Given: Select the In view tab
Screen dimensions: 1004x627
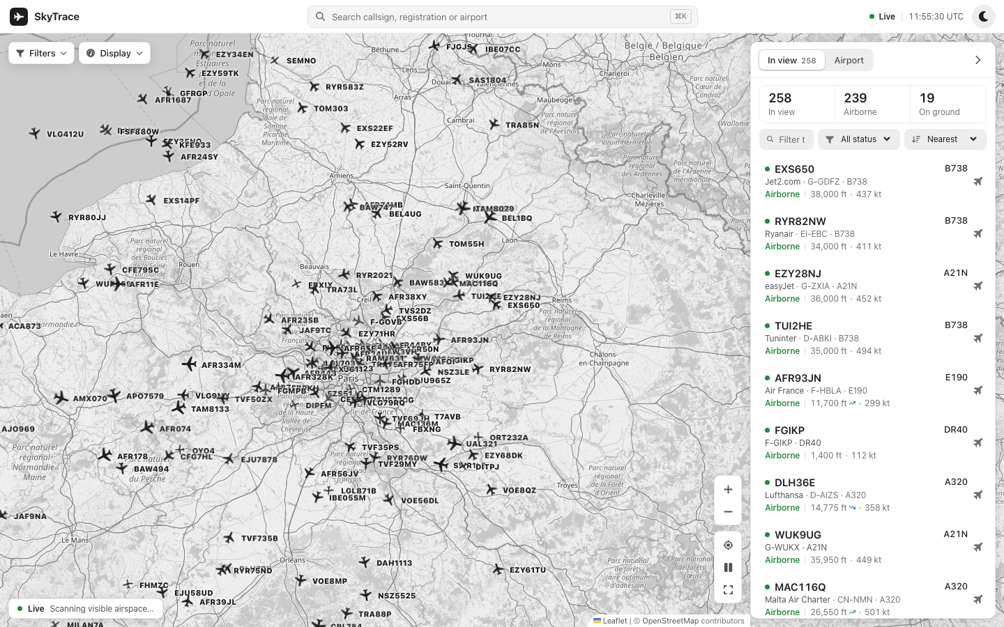Looking at the screenshot, I should click(792, 61).
